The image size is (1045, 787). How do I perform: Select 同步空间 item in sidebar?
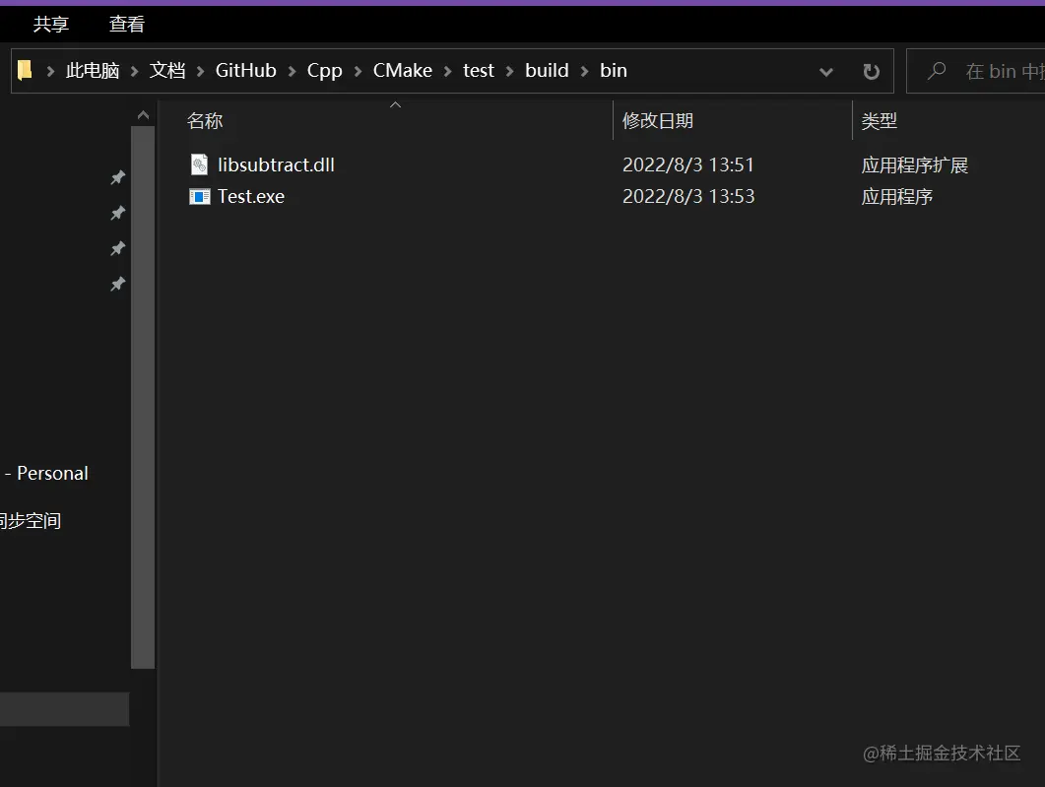click(30, 520)
